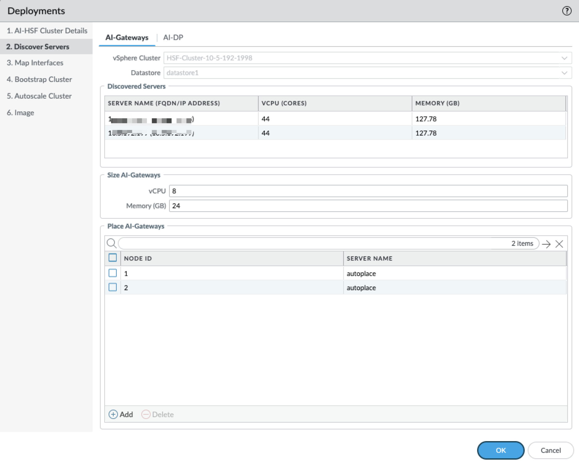
Task: Switch to the AI-DP tab
Action: pyautogui.click(x=173, y=38)
